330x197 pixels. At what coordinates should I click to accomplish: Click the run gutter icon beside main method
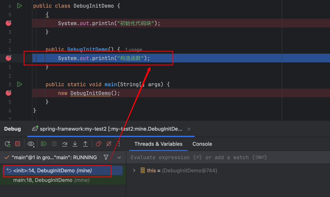point(19,84)
